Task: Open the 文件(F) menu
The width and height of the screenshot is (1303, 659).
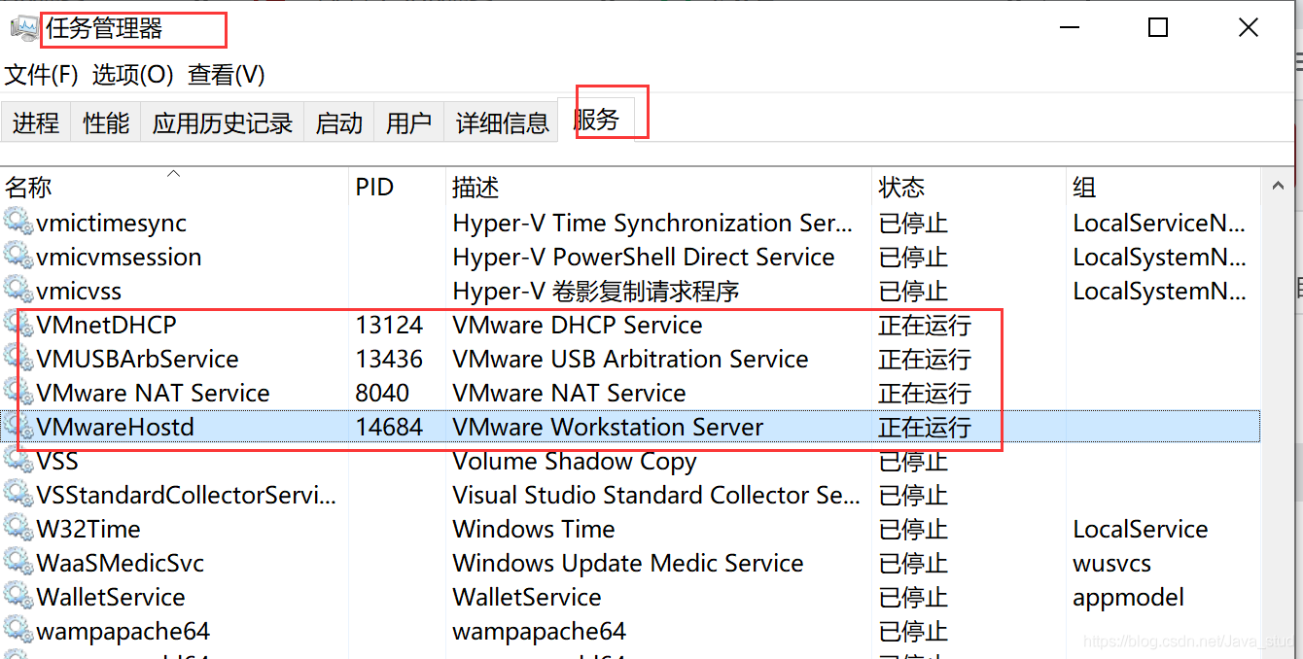Action: [x=41, y=75]
